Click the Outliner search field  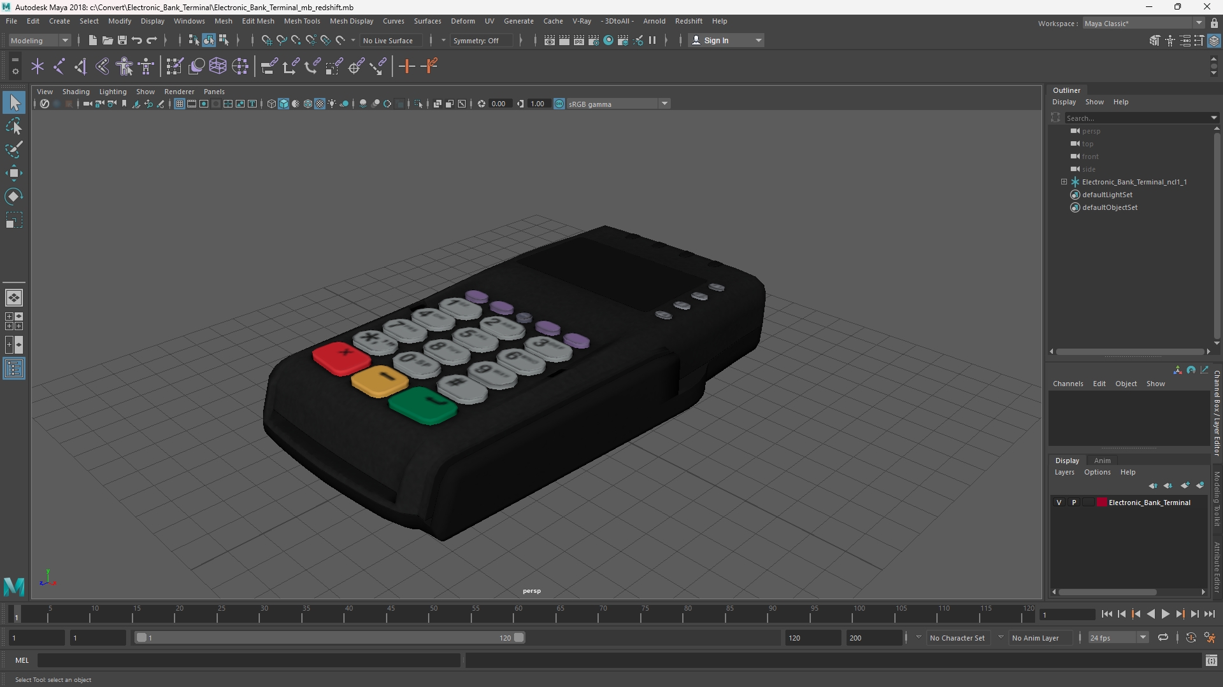[x=1140, y=118]
